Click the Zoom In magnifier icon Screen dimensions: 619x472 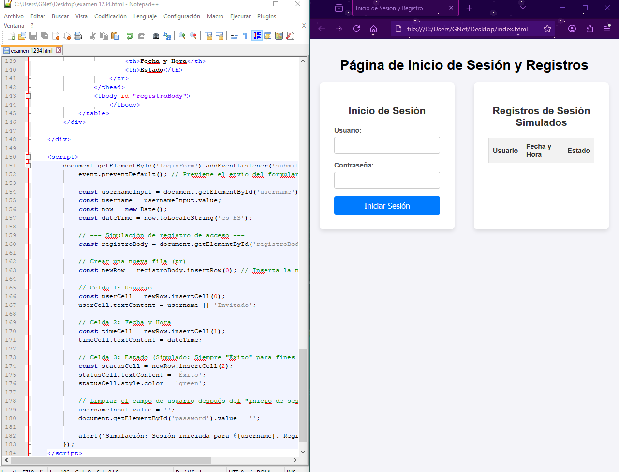[x=182, y=36]
